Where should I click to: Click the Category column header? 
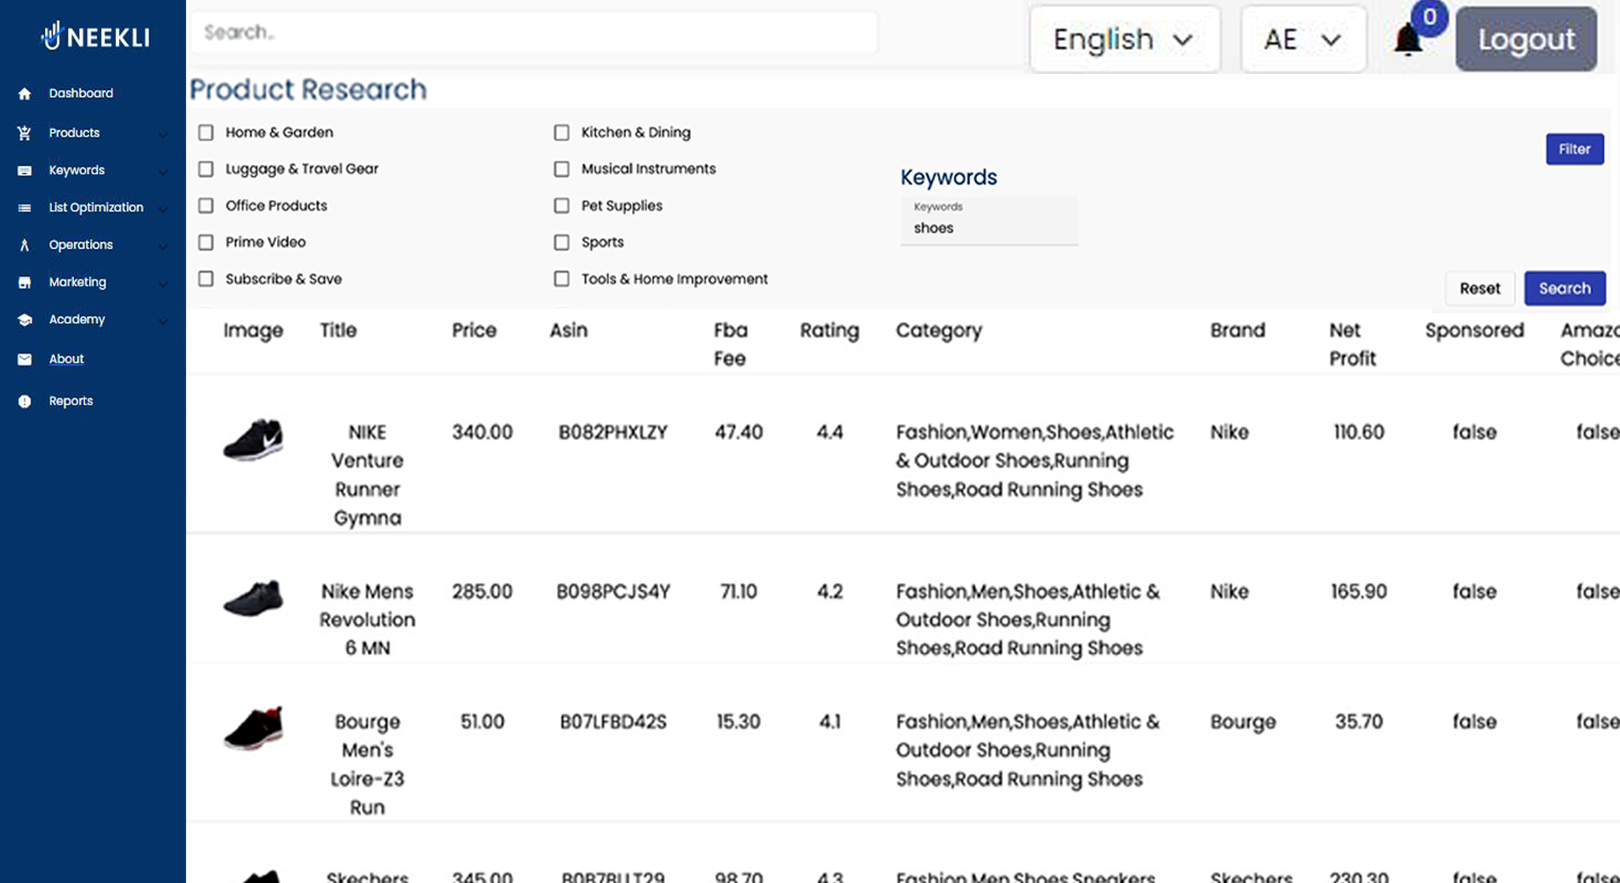[x=938, y=331]
